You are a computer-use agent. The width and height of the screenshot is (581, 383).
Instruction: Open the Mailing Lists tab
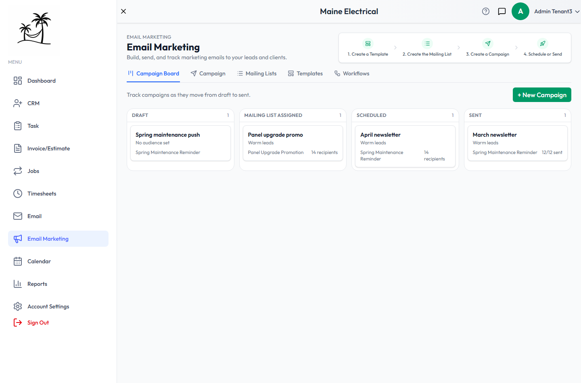[257, 74]
